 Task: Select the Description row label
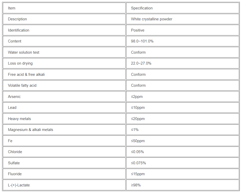(17, 19)
